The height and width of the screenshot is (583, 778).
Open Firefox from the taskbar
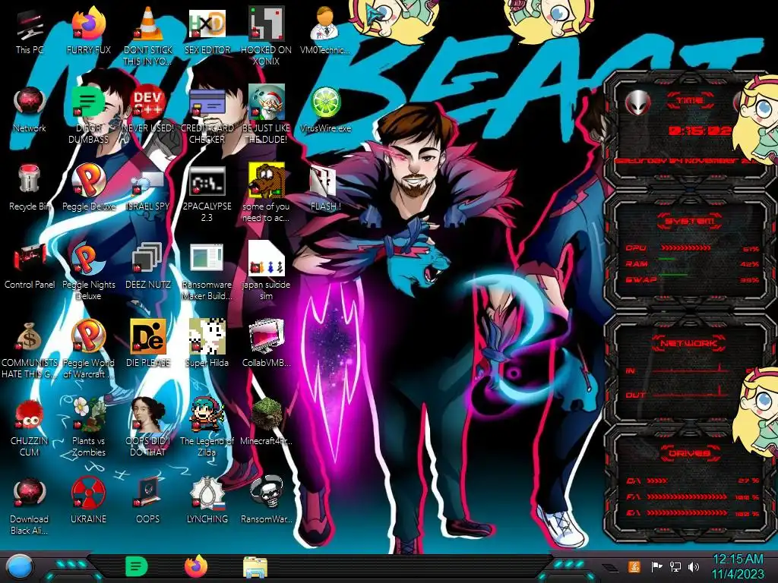[x=196, y=566]
